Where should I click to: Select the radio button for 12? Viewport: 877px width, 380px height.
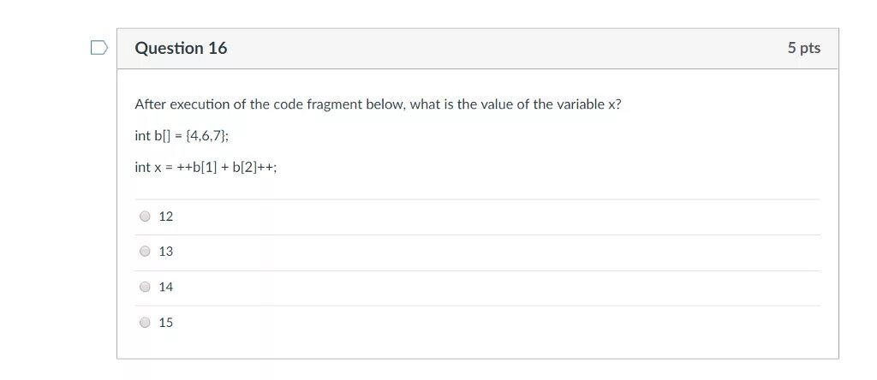[x=145, y=217]
